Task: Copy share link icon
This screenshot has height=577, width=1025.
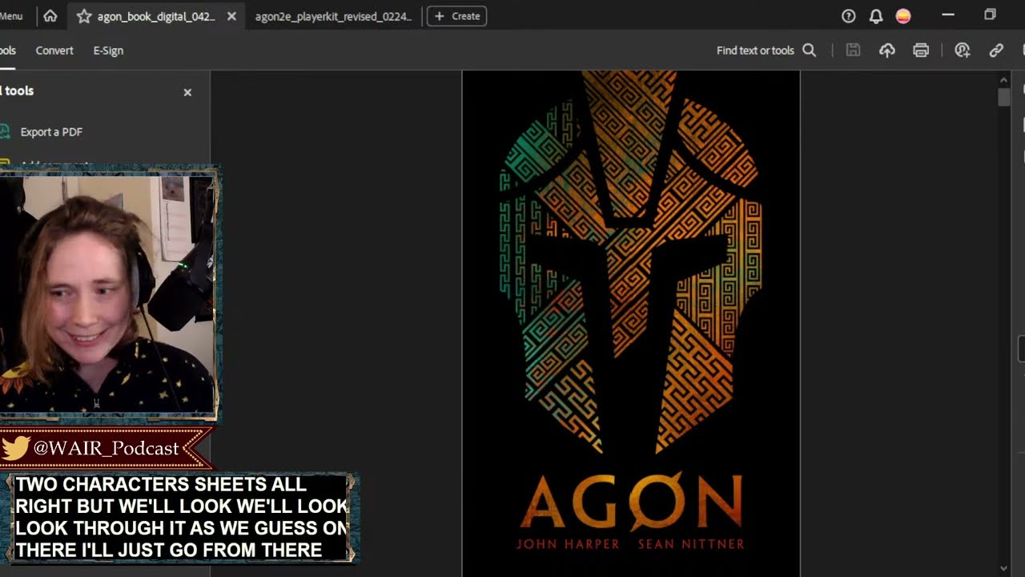Action: [996, 50]
